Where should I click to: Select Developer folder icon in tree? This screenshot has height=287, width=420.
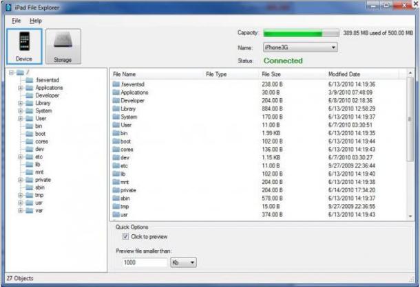[x=30, y=95]
